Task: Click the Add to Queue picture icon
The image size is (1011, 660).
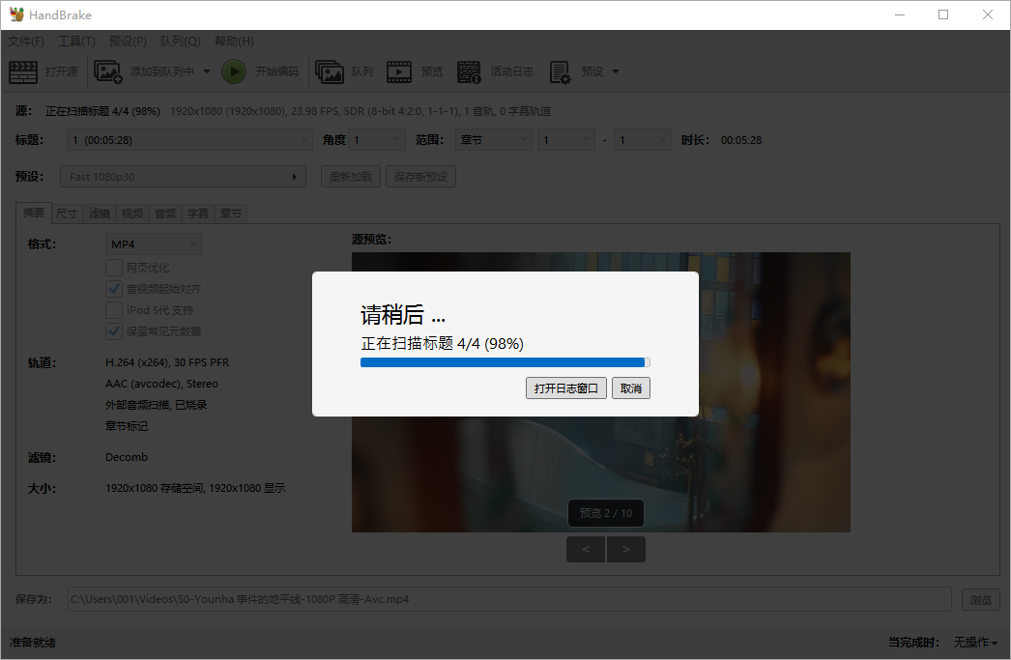Action: pos(107,72)
